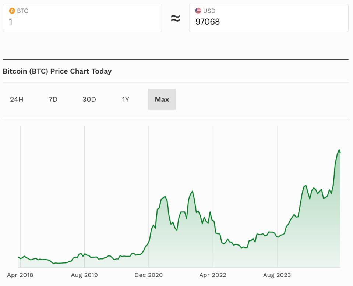Click the US flag icon beside USD
The height and width of the screenshot is (286, 353).
pyautogui.click(x=197, y=11)
